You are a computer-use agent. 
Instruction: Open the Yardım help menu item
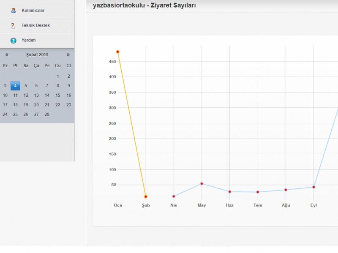pyautogui.click(x=29, y=40)
